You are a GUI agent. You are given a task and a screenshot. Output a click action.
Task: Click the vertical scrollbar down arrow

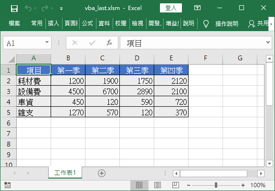pos(269,164)
